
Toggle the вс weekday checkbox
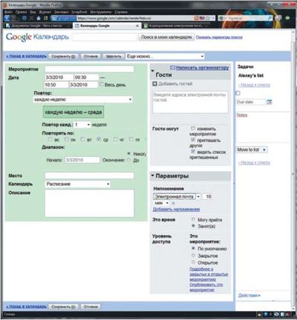pyautogui.click(x=50, y=139)
